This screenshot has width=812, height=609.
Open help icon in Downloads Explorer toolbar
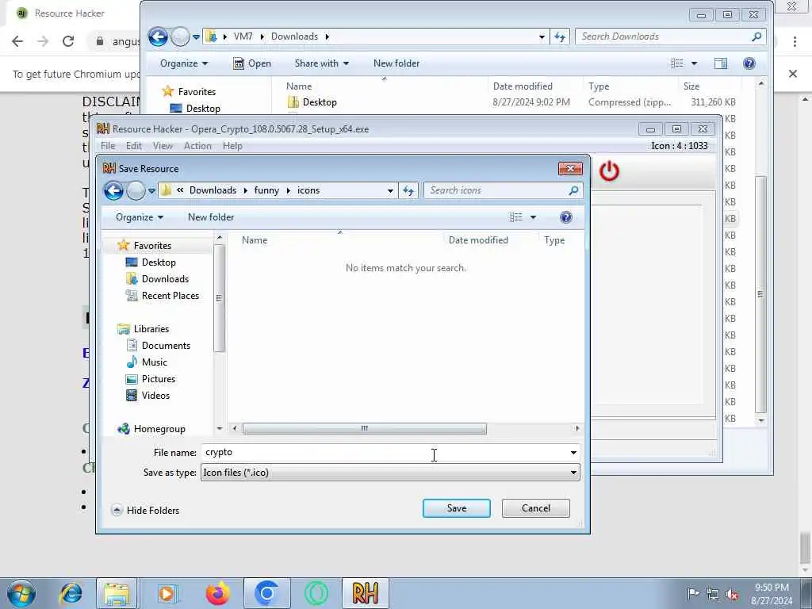tap(749, 63)
